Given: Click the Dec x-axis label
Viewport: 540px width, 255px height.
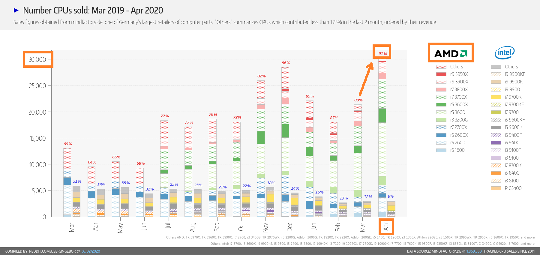Looking at the screenshot, I should (x=289, y=227).
